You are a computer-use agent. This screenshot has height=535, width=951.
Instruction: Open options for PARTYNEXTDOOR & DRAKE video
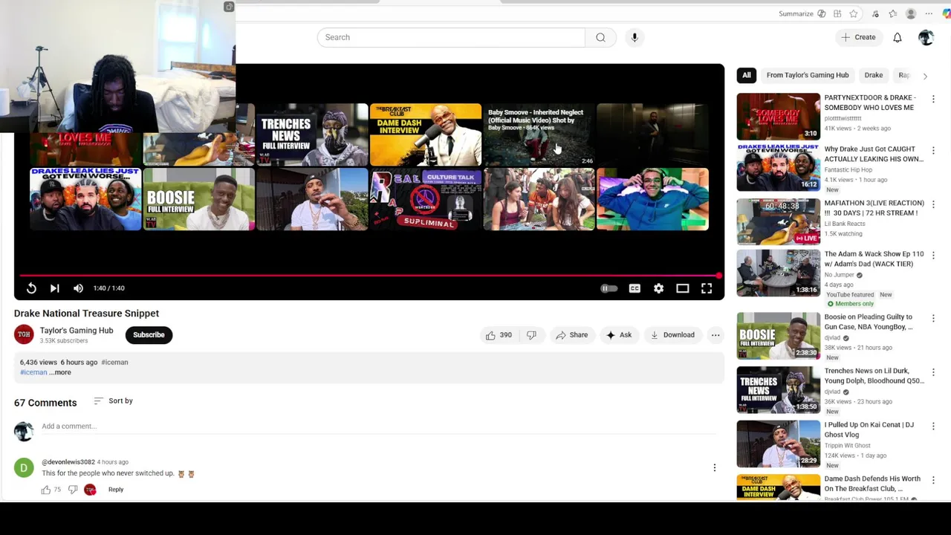tap(933, 99)
